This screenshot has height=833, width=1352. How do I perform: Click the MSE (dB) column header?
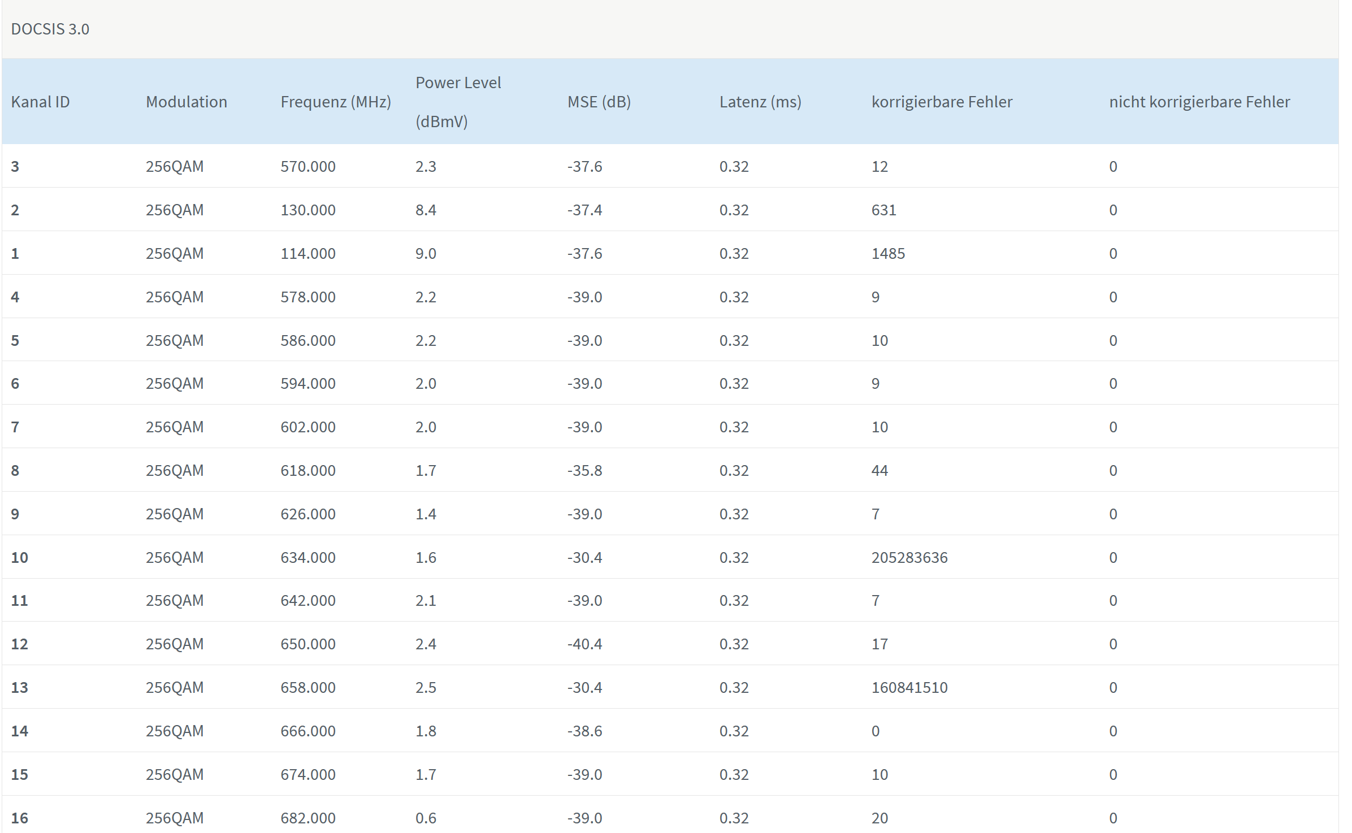599,102
